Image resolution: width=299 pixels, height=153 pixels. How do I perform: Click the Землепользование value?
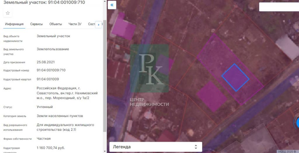tap(53, 49)
